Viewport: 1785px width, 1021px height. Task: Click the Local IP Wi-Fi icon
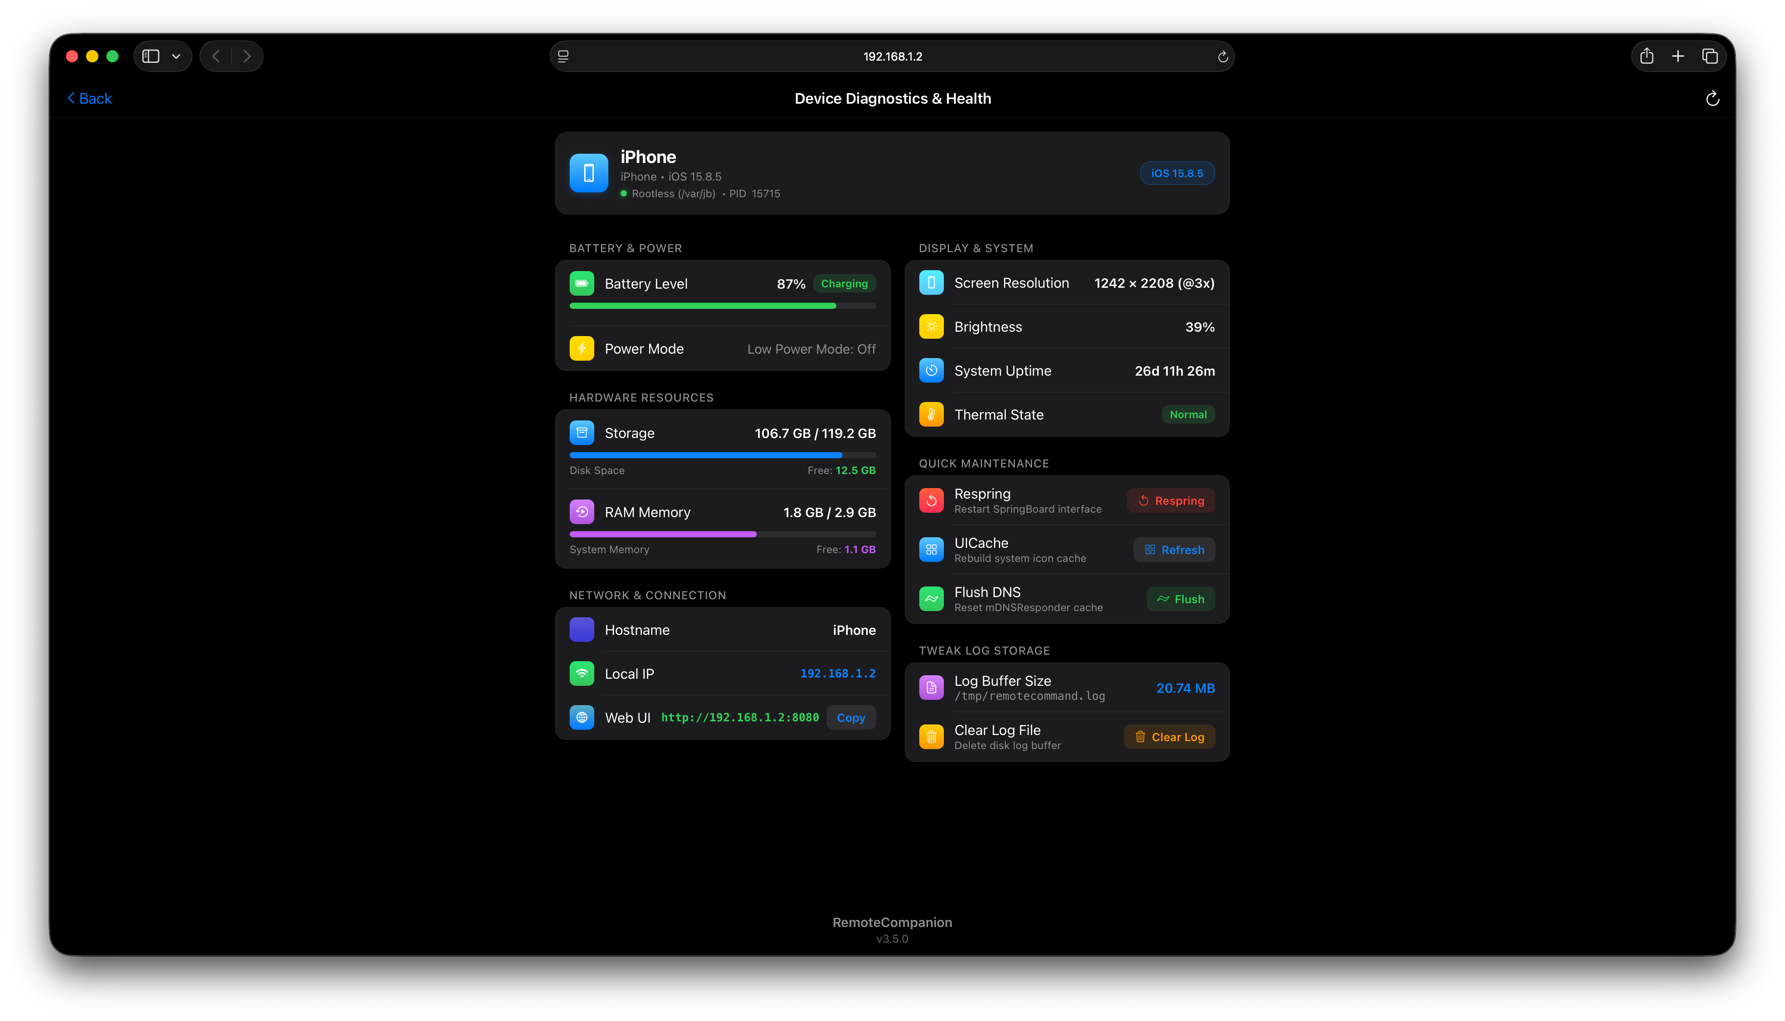point(581,673)
